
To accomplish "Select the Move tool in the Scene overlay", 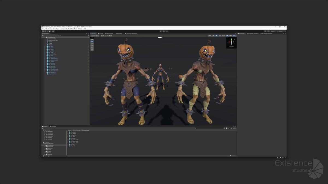I will coord(92,41).
